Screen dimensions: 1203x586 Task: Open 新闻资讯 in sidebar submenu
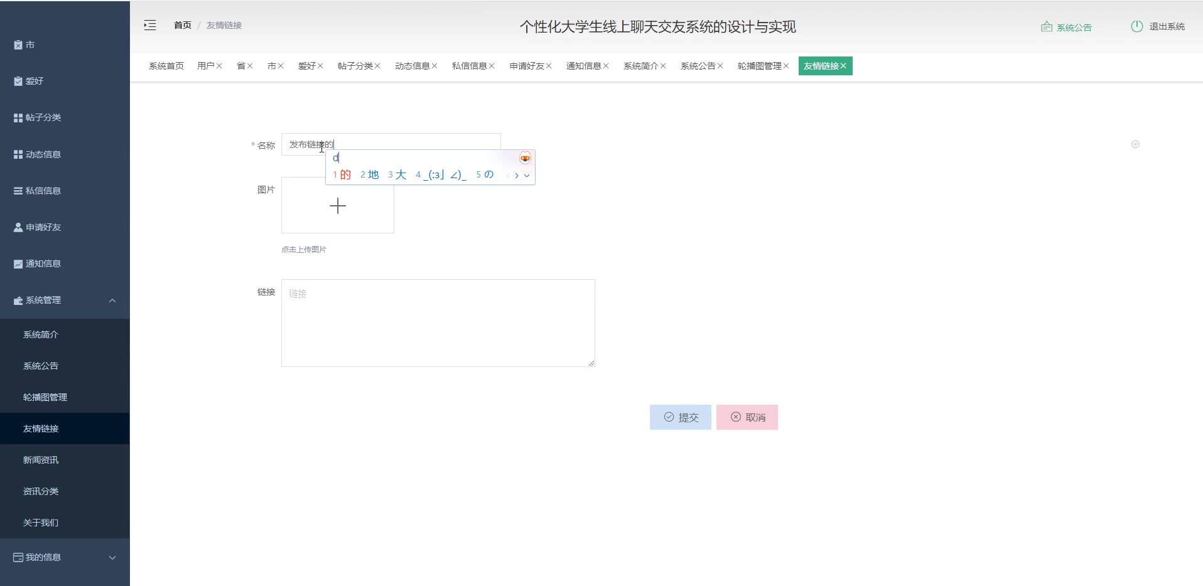coord(65,460)
